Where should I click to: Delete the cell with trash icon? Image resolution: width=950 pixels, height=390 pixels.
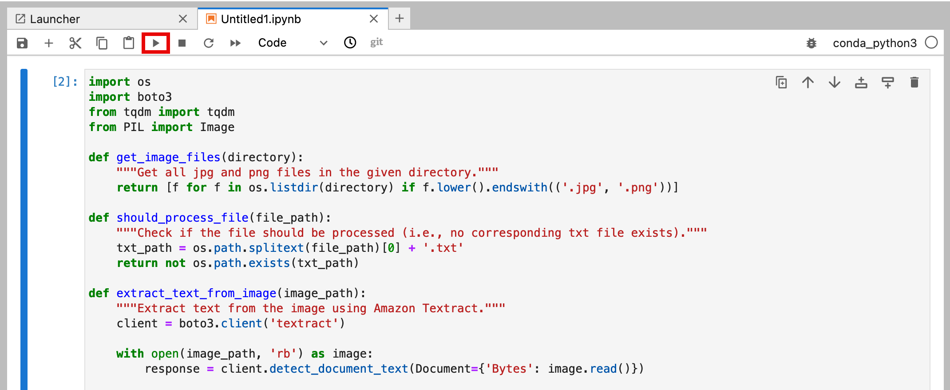point(914,83)
